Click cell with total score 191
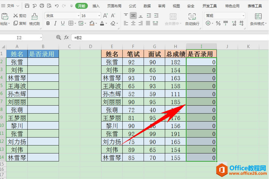Image resolution: width=269 pixels, height=179 pixels. [176, 134]
